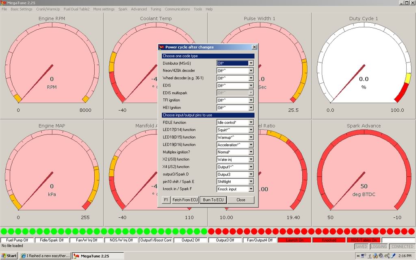Open the Tools menu
The height and width of the screenshot is (260, 416).
[x=198, y=9]
